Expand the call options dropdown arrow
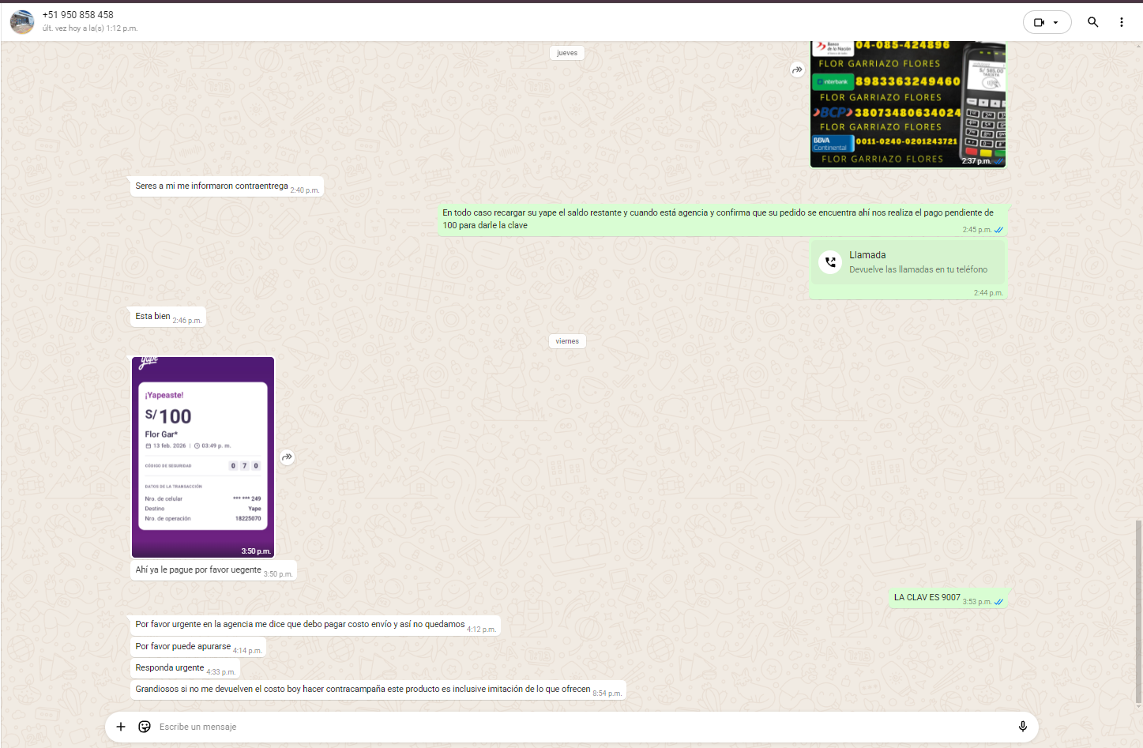The height and width of the screenshot is (748, 1143). [x=1056, y=22]
